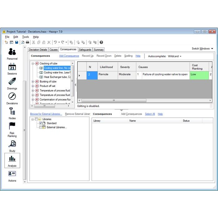Open the Edit menu
218x218 pixels.
[16, 37]
